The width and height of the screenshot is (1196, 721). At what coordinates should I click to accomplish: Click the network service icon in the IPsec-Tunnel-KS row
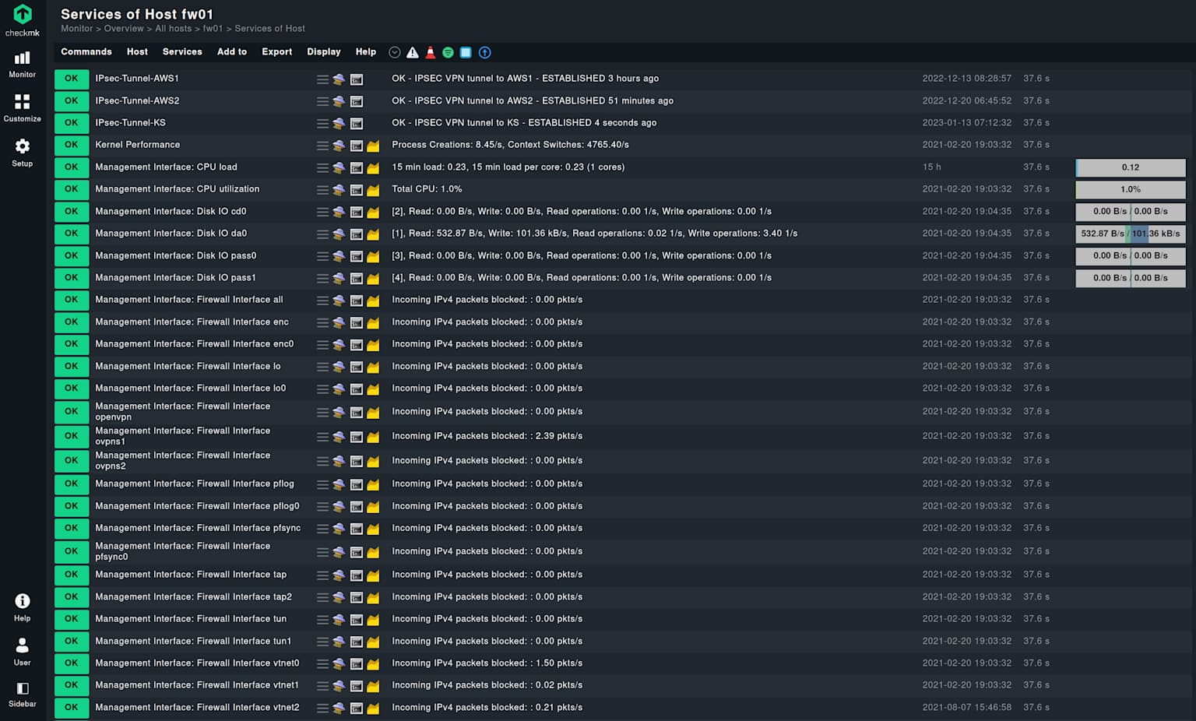338,123
